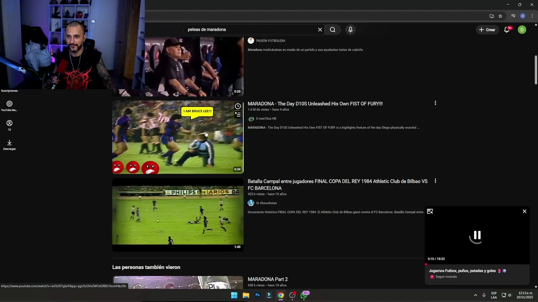The width and height of the screenshot is (538, 302).
Task: Open Photoshop from the taskbar
Action: pyautogui.click(x=258, y=295)
